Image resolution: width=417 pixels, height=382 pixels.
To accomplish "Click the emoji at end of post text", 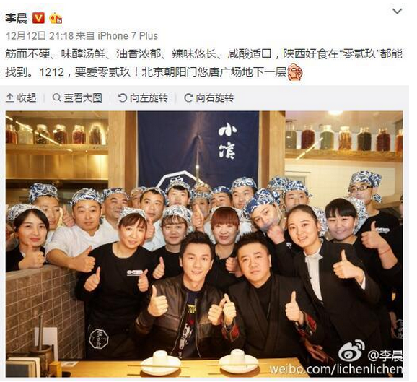I will coord(295,72).
